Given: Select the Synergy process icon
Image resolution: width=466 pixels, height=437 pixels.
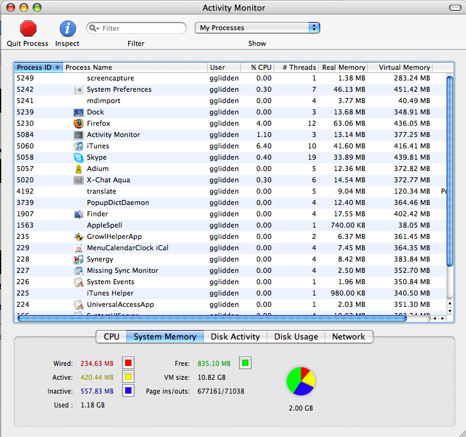Looking at the screenshot, I should (x=79, y=259).
